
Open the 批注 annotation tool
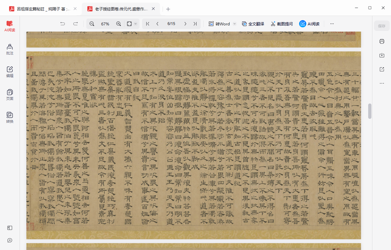[10, 49]
